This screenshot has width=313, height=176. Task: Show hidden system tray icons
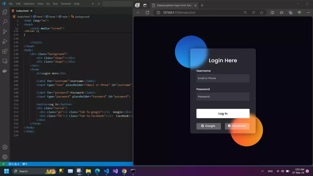(262, 171)
